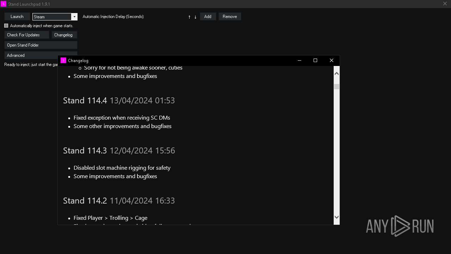Click 'Ready to inject' status text
The width and height of the screenshot is (451, 254).
click(x=31, y=65)
